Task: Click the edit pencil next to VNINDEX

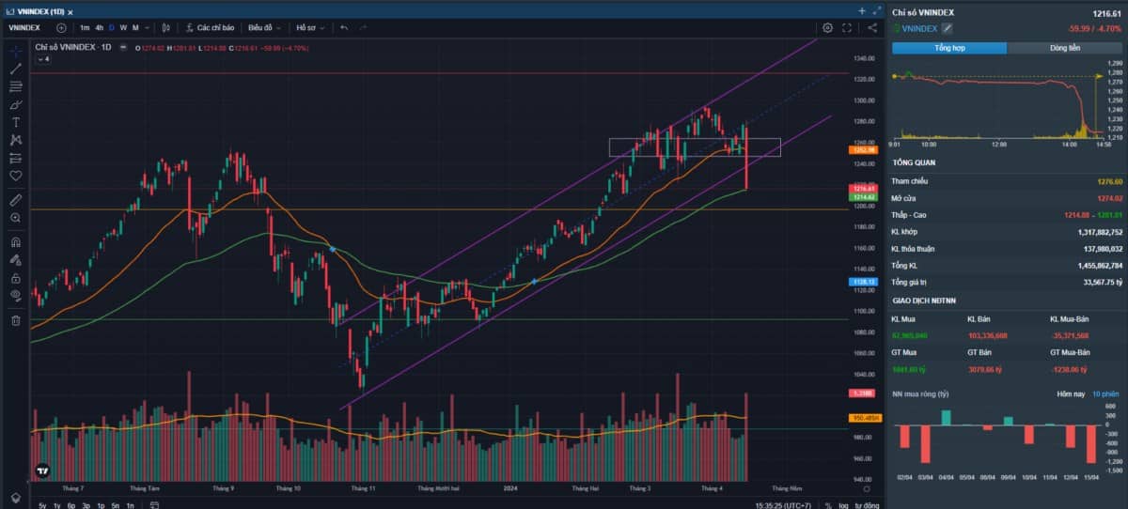Action: (x=947, y=29)
